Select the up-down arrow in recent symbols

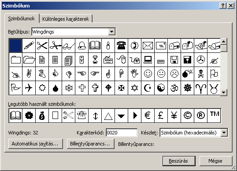click(x=95, y=115)
